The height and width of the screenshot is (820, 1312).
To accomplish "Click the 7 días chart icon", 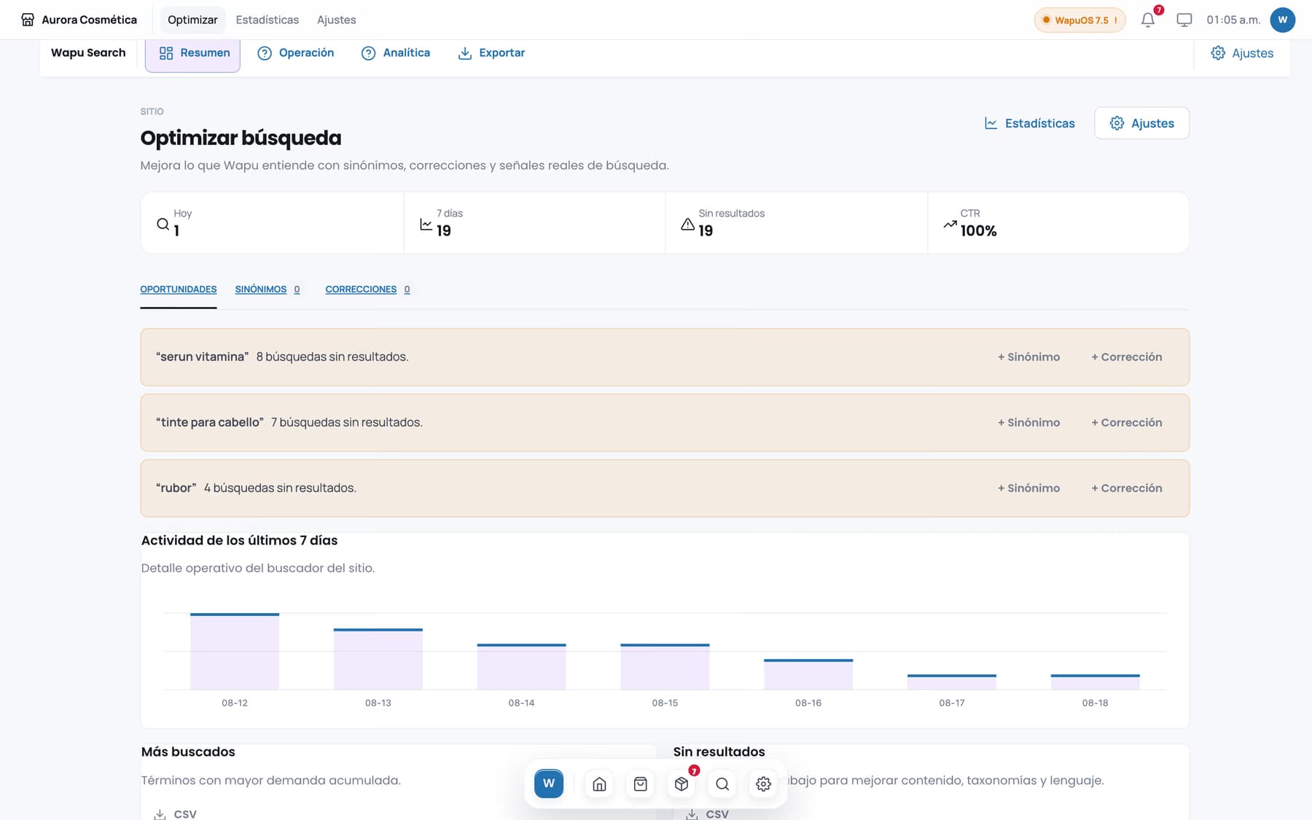I will tap(426, 224).
